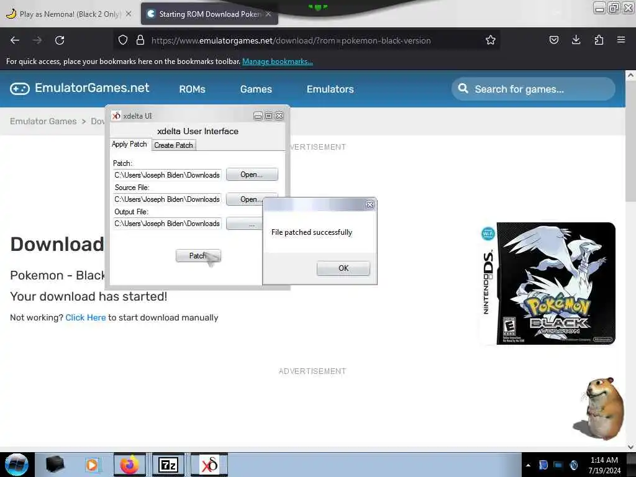Viewport: 636px width, 477px height.
Task: Open the Emulators navigation menu
Action: 330,89
